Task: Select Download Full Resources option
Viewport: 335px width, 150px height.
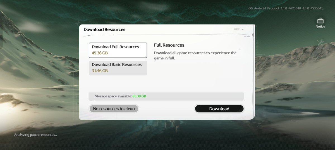Action: (x=118, y=50)
